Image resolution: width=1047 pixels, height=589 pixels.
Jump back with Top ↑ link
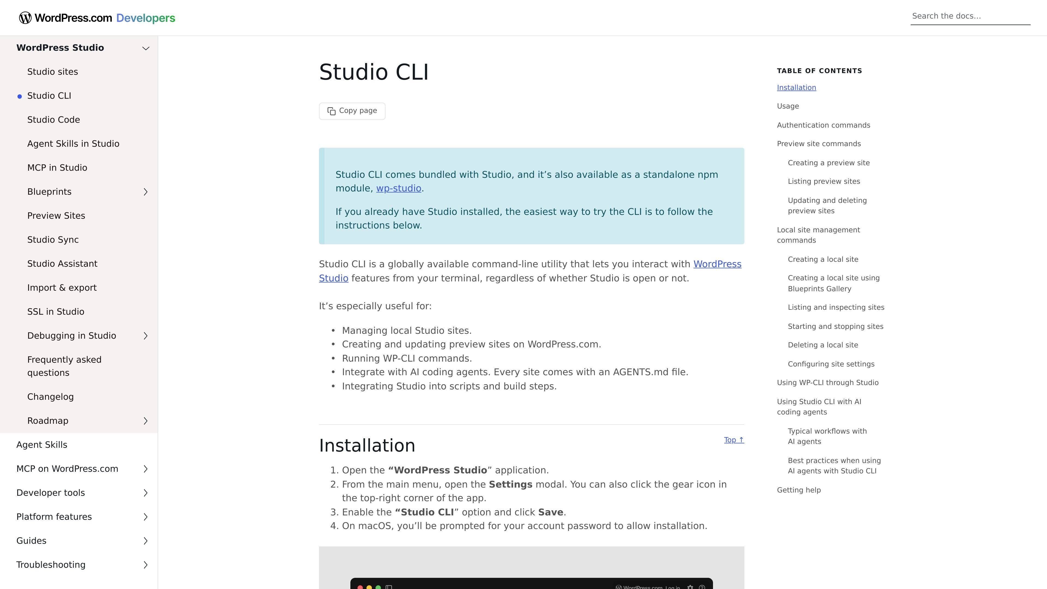tap(734, 440)
